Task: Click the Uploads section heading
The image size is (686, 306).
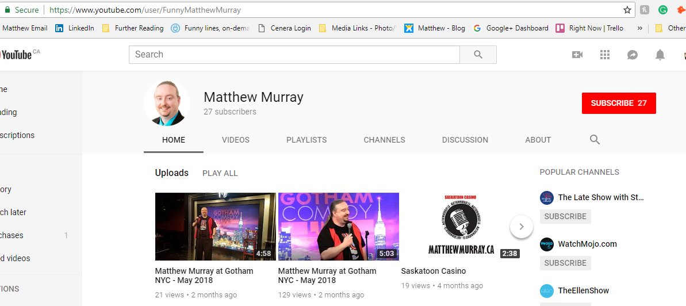Action: coord(171,173)
